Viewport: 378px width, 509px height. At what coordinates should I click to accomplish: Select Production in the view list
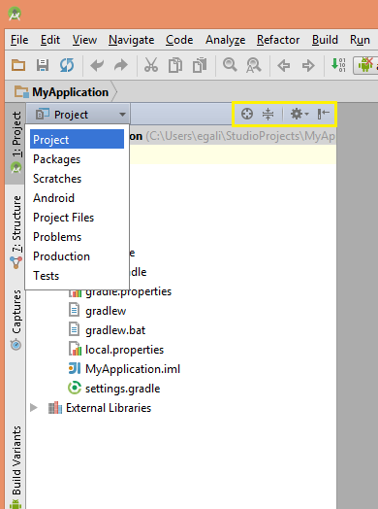tap(78, 256)
